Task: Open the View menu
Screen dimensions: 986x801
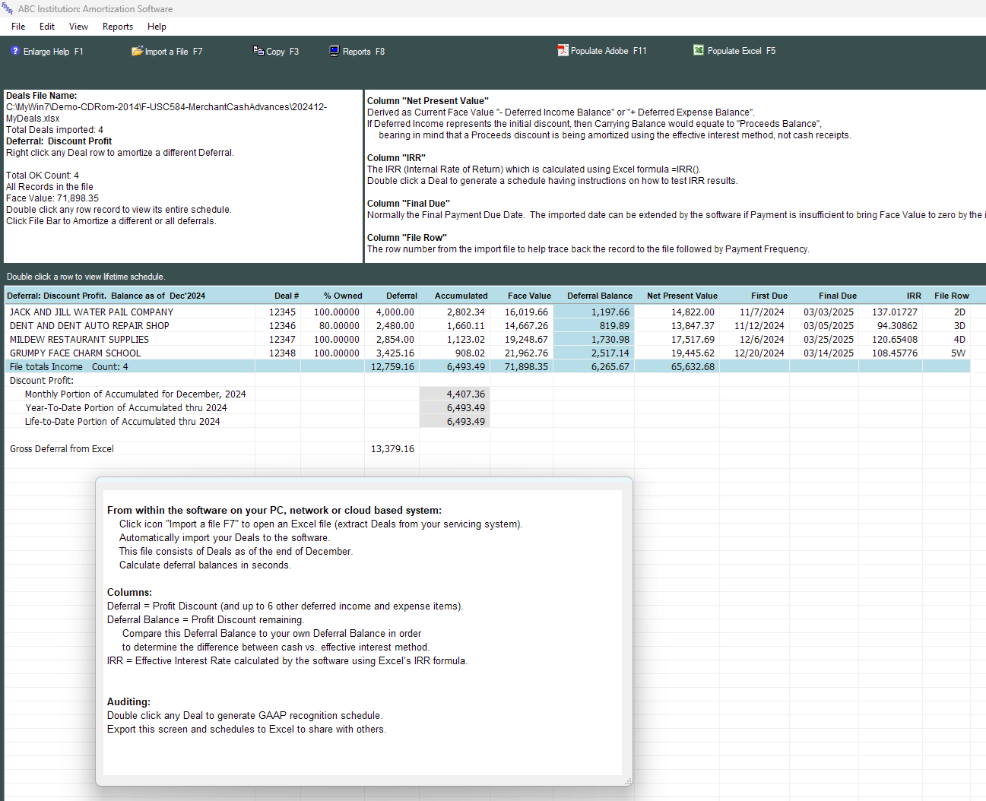Action: click(x=78, y=27)
